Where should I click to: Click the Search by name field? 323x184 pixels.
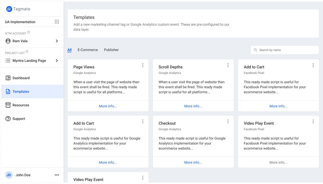(285, 50)
